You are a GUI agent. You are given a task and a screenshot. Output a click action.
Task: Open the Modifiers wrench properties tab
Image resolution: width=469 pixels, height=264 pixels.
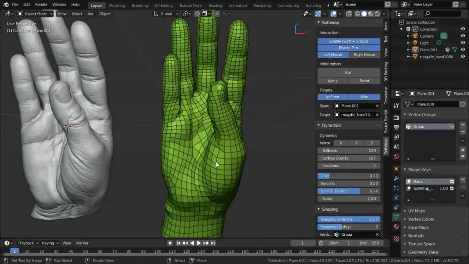[396, 178]
